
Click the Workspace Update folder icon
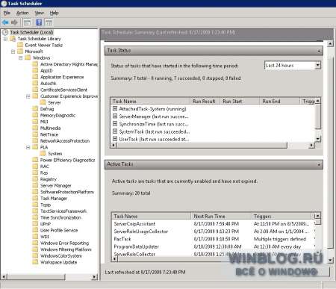click(x=35, y=262)
